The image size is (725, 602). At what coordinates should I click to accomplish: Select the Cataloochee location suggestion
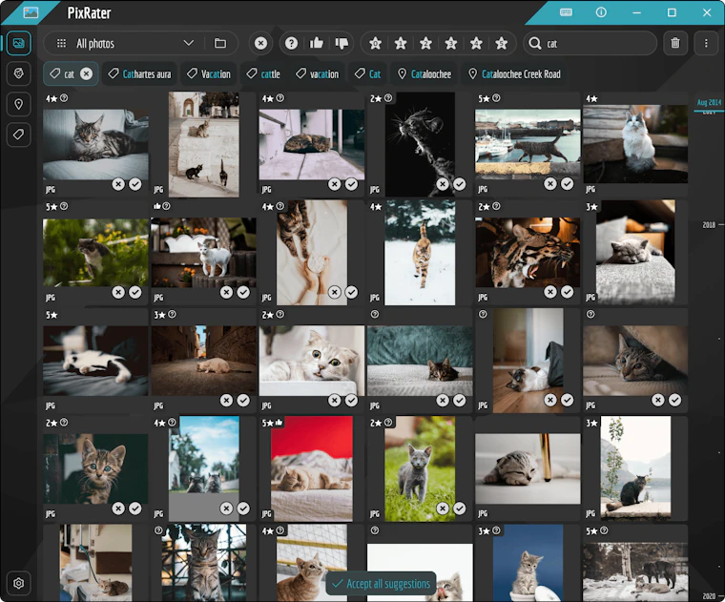[x=425, y=74]
